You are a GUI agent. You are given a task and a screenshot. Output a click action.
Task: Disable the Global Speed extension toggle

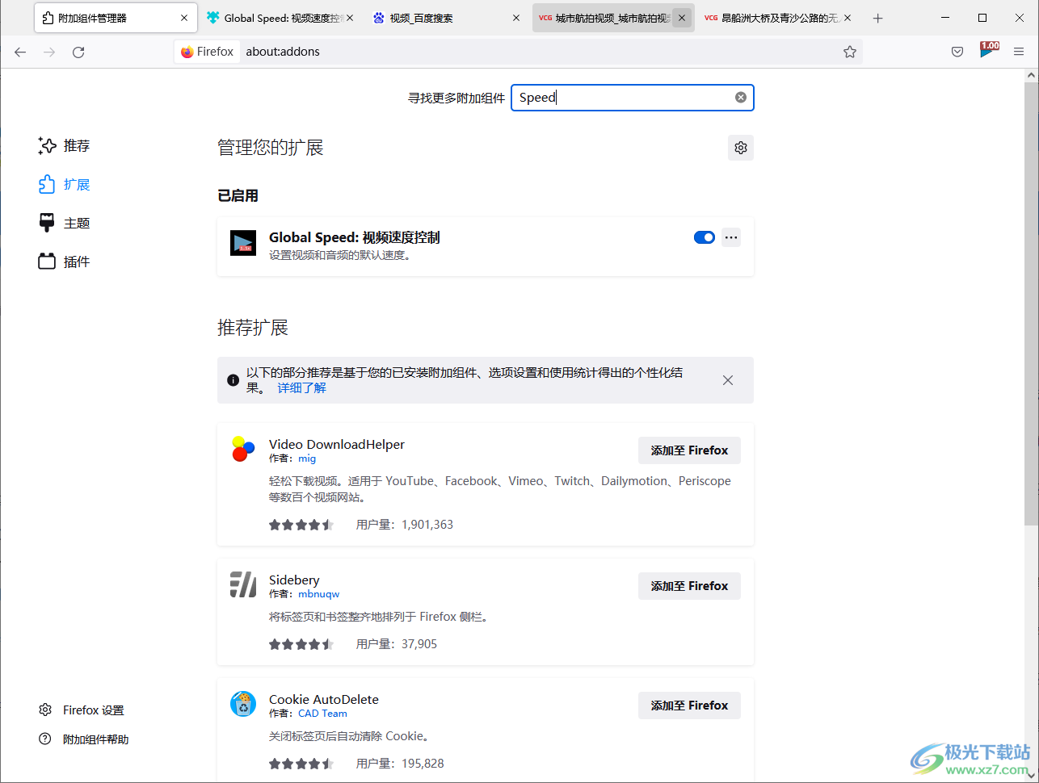click(x=705, y=237)
